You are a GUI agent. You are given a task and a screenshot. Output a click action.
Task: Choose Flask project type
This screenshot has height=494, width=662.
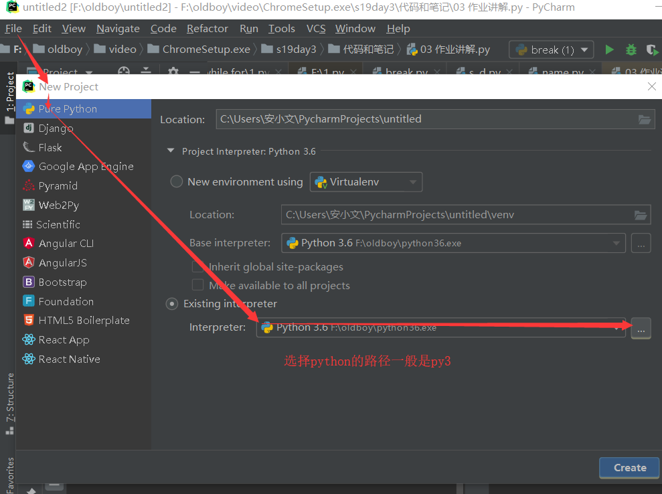[x=84, y=147]
